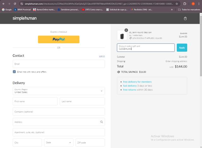
Task: Click the ZIP code field
Action: point(90,143)
